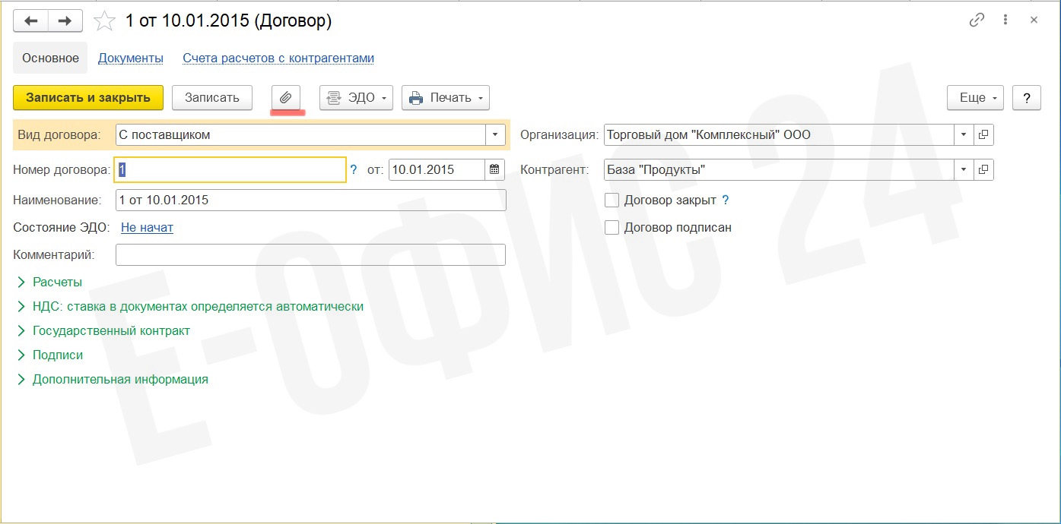Open the Не начат EDO status link
1061x524 pixels.
tap(147, 228)
